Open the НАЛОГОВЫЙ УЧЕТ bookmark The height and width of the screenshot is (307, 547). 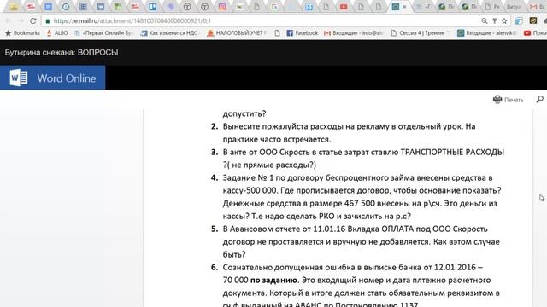click(236, 33)
